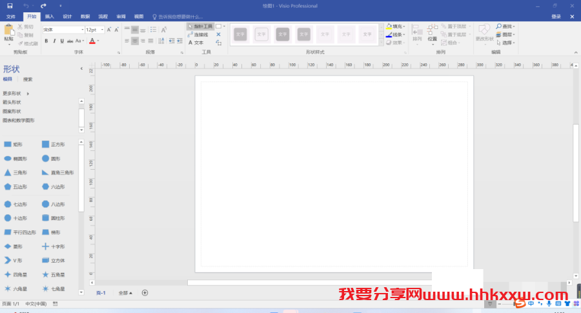Apply the third dark gray style swatch
The width and height of the screenshot is (581, 313).
[283, 34]
